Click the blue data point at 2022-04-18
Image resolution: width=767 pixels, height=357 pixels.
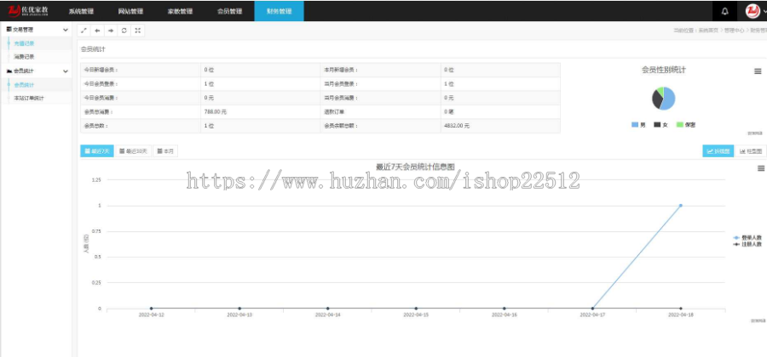click(680, 206)
